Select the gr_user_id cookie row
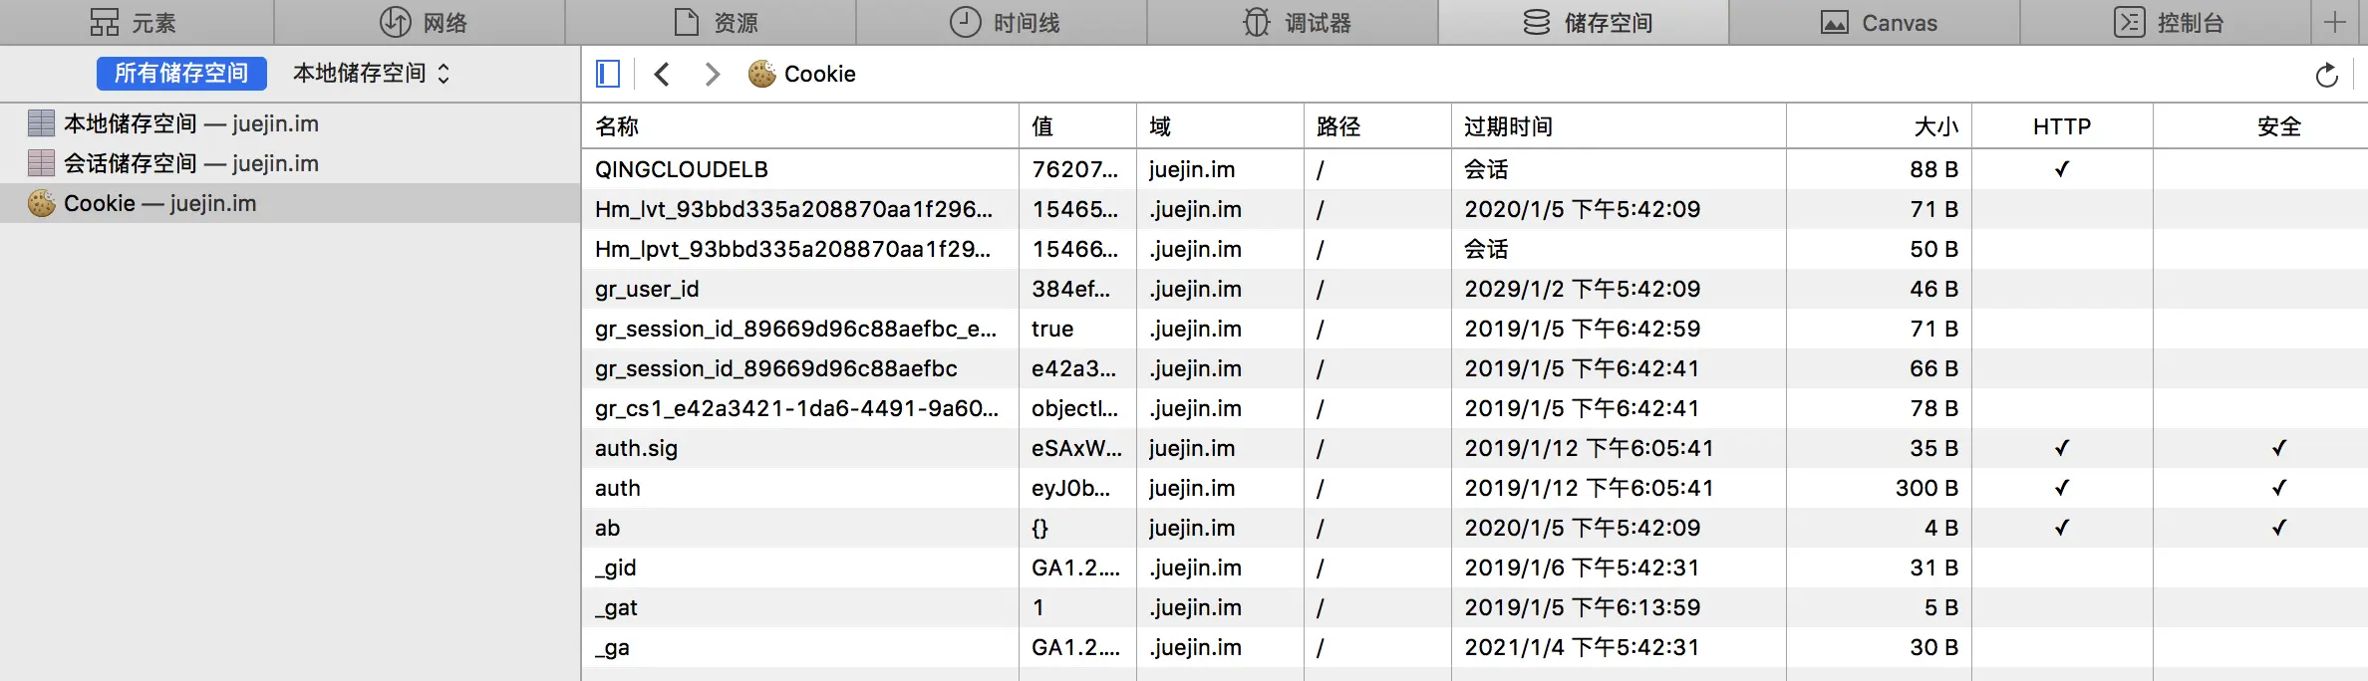The height and width of the screenshot is (681, 2368). point(1475,289)
